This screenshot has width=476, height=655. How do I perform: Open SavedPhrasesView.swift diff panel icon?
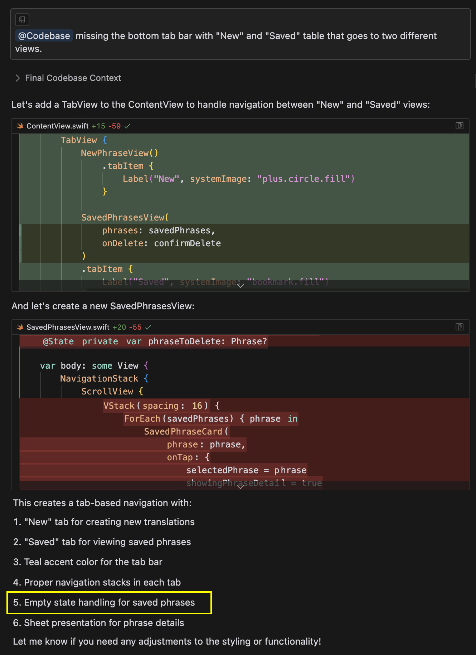point(459,327)
